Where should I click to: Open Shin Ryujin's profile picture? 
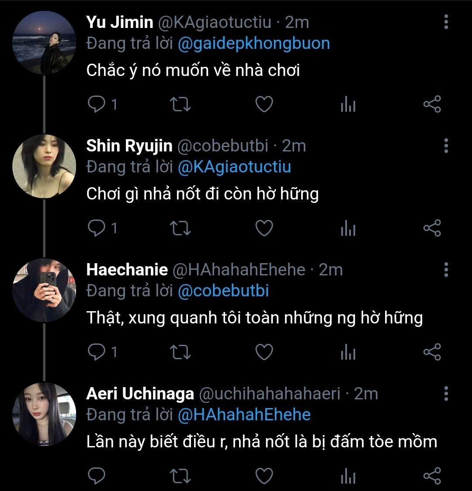(x=44, y=166)
